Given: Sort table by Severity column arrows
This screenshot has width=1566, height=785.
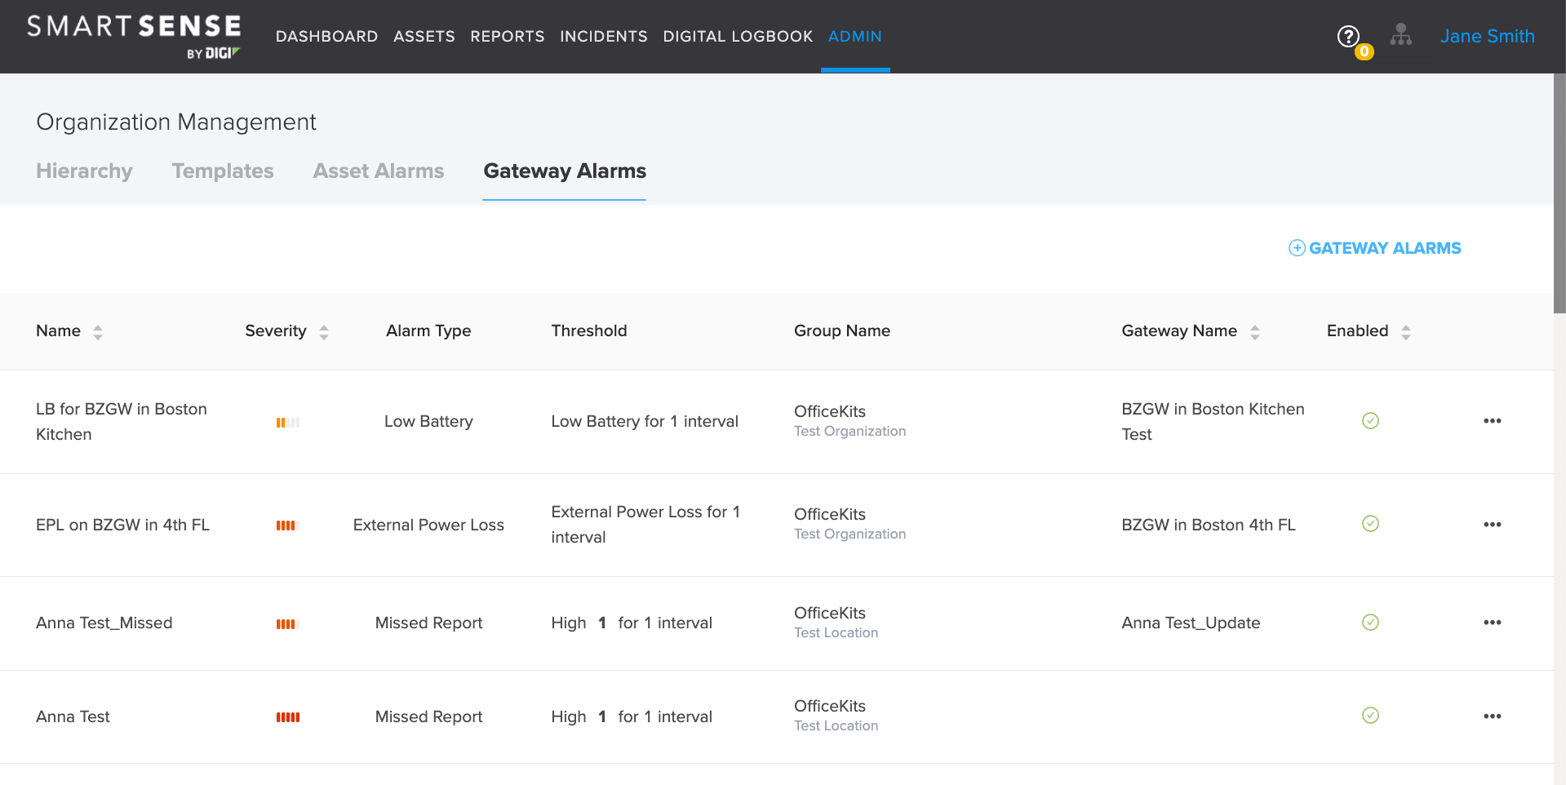Looking at the screenshot, I should point(324,332).
